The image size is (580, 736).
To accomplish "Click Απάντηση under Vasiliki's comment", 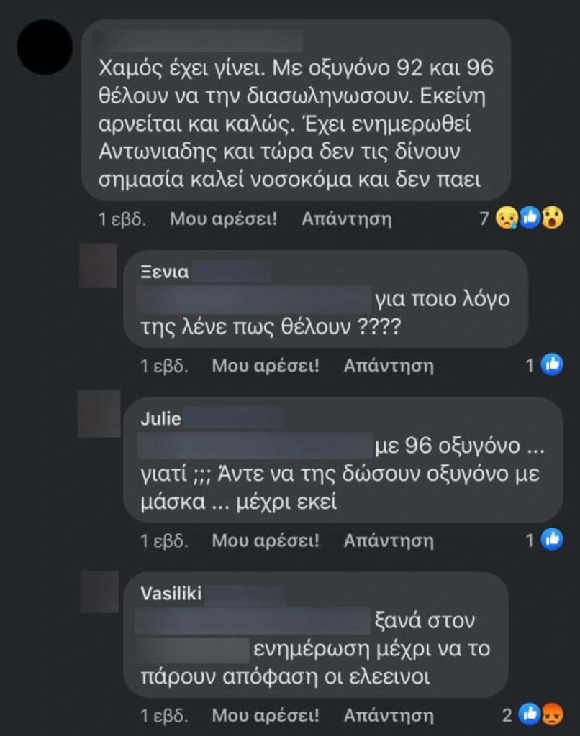I will point(389,715).
